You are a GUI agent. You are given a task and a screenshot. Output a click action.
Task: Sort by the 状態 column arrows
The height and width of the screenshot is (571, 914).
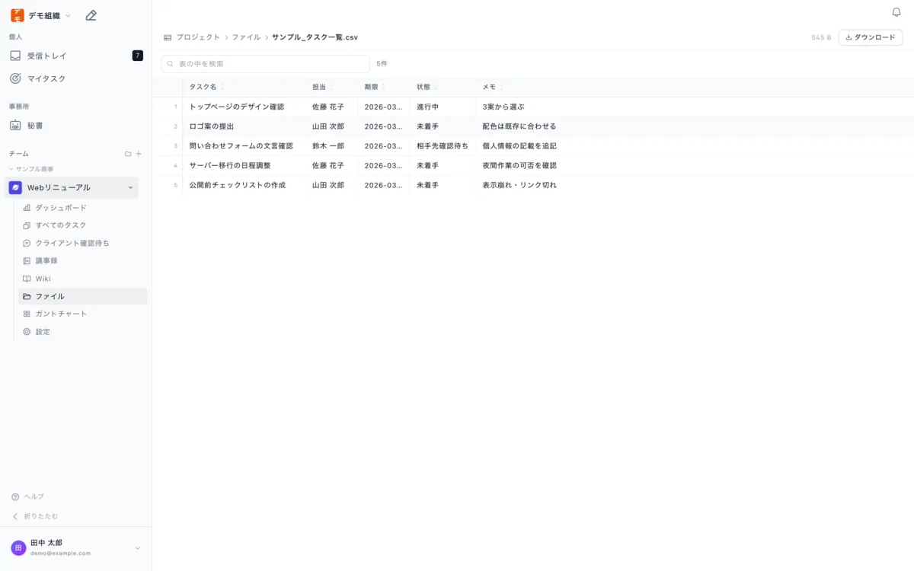coord(436,87)
